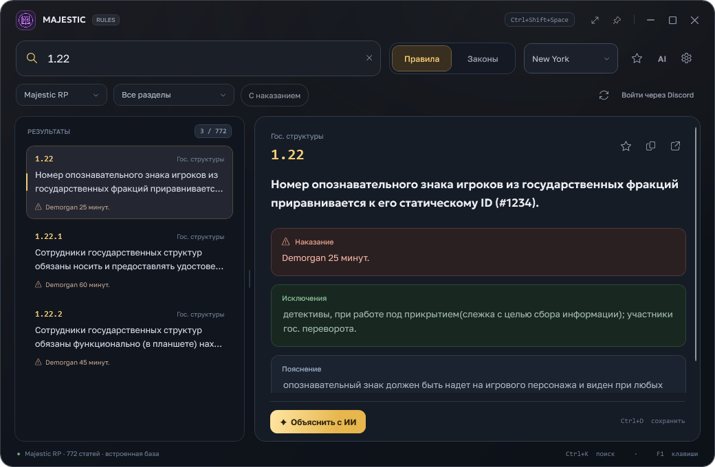715x467 pixels.
Task: Click the 3 / 772 results counter
Action: pos(213,131)
